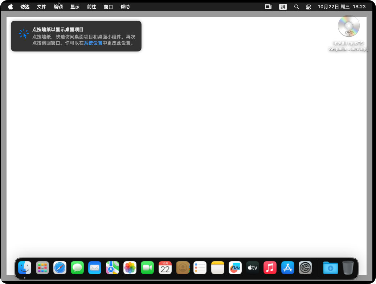
Task: Open the Contacts app
Action: coord(183,268)
